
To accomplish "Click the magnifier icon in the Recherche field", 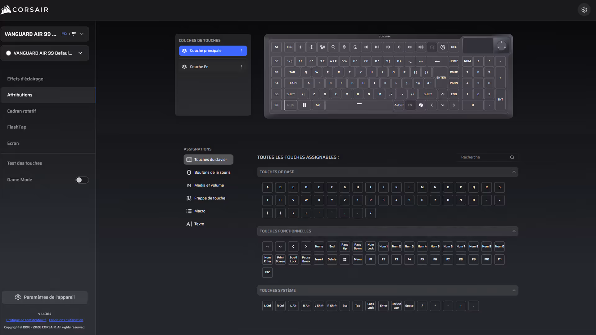I will 512,158.
